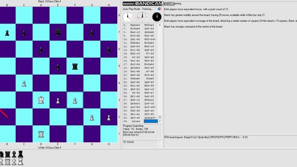Click the captured white queen icon
The image size is (297, 167).
click(20, 162)
